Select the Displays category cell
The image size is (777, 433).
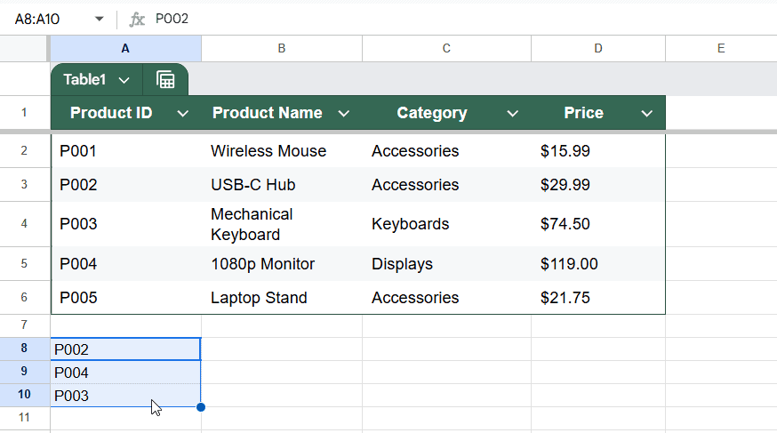(x=446, y=263)
